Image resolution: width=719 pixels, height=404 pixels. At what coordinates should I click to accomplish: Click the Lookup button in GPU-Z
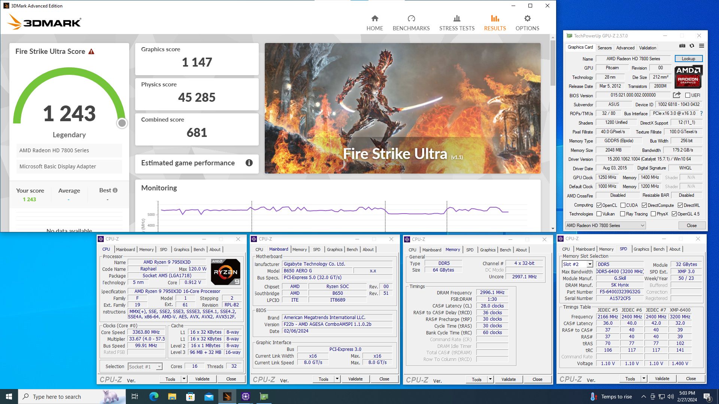click(688, 59)
